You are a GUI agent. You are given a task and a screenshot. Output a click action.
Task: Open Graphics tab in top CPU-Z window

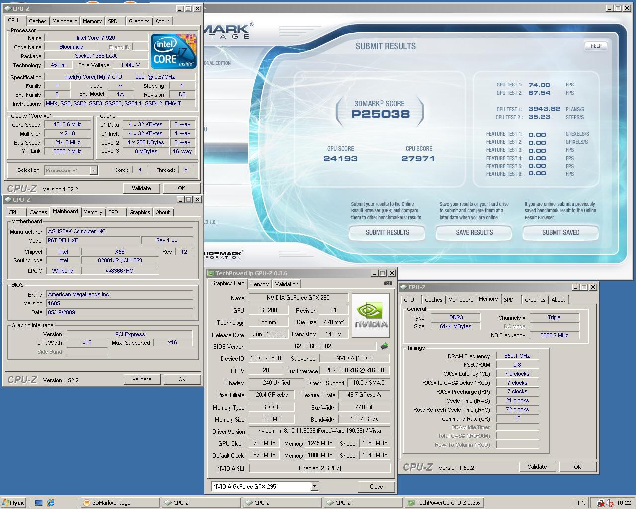[x=139, y=21]
